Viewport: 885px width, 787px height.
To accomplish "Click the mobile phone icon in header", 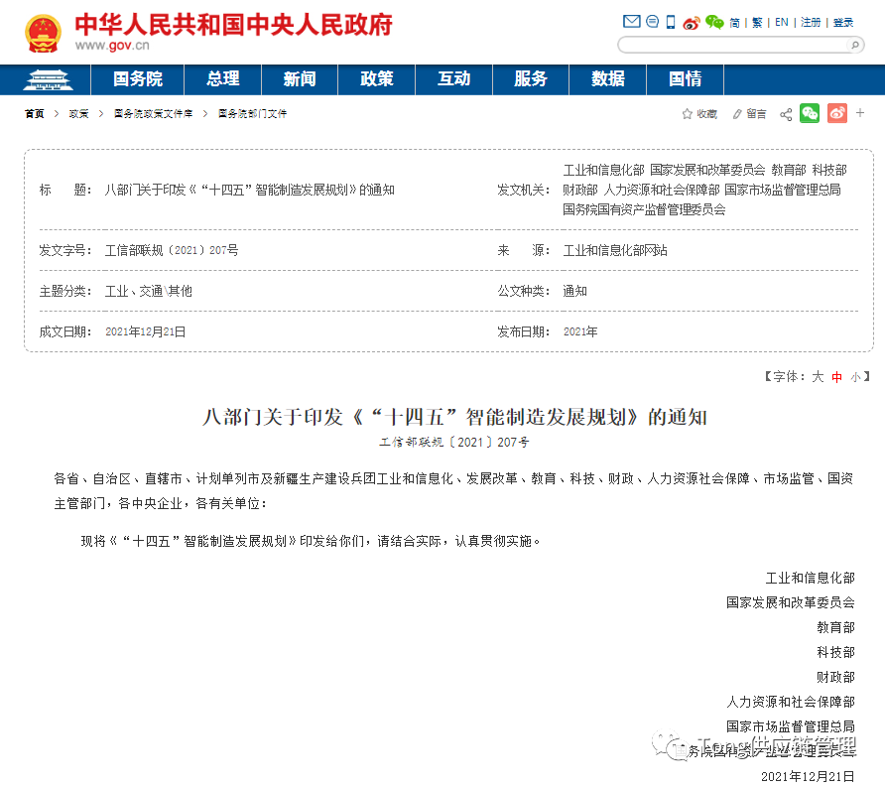I will coord(671,22).
